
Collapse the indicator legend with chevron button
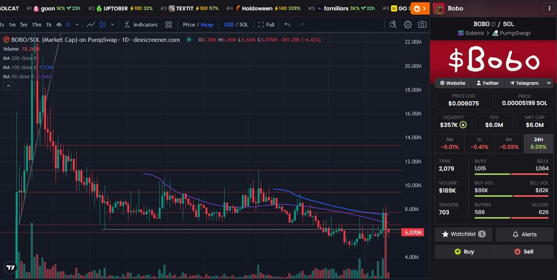pos(9,85)
